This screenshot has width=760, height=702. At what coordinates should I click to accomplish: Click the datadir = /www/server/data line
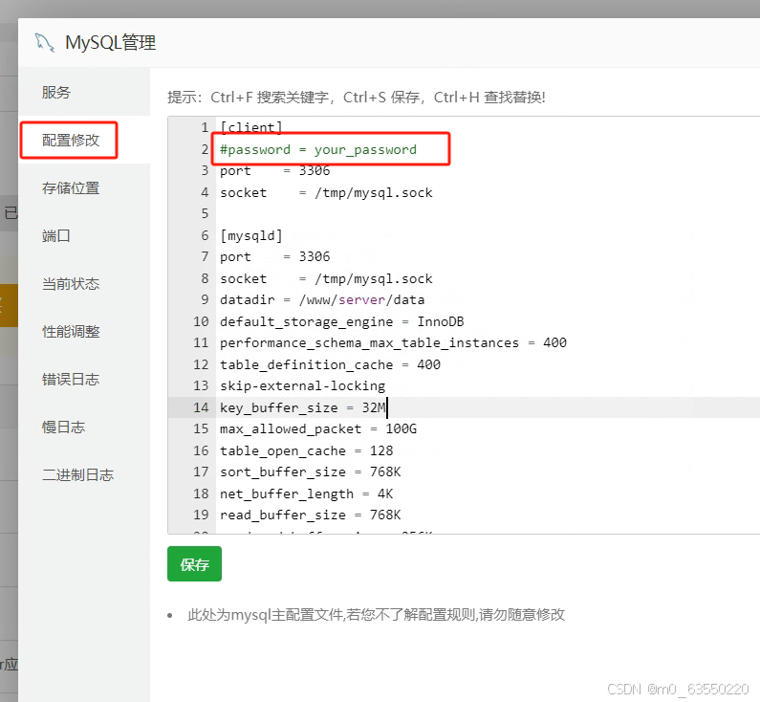[322, 300]
